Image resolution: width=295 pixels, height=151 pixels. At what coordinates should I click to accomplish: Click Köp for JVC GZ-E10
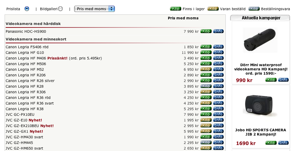click(x=206, y=120)
